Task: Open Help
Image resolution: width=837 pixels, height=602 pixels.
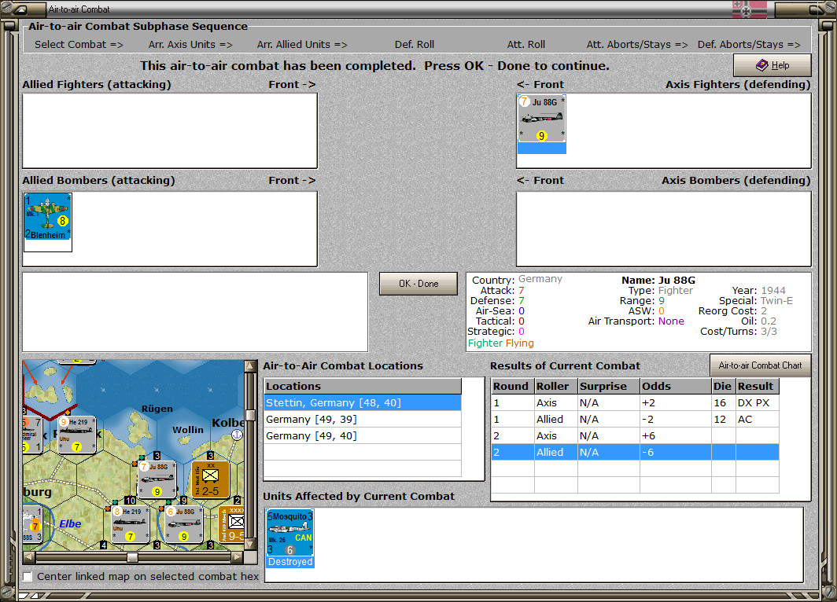Action: [x=772, y=65]
